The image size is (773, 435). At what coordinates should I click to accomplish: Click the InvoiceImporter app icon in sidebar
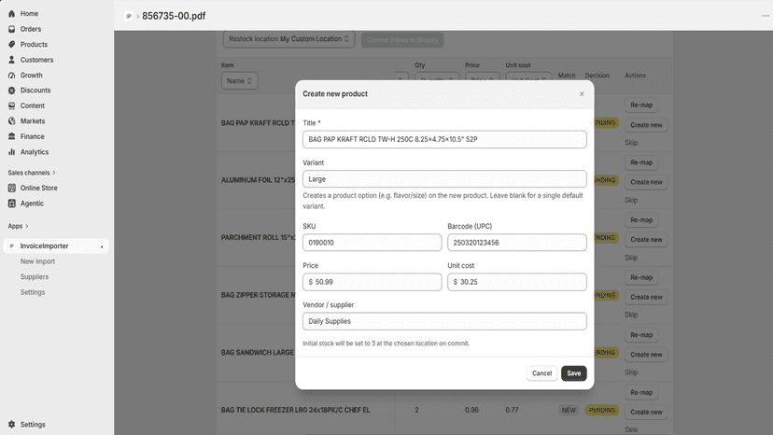(x=12, y=246)
